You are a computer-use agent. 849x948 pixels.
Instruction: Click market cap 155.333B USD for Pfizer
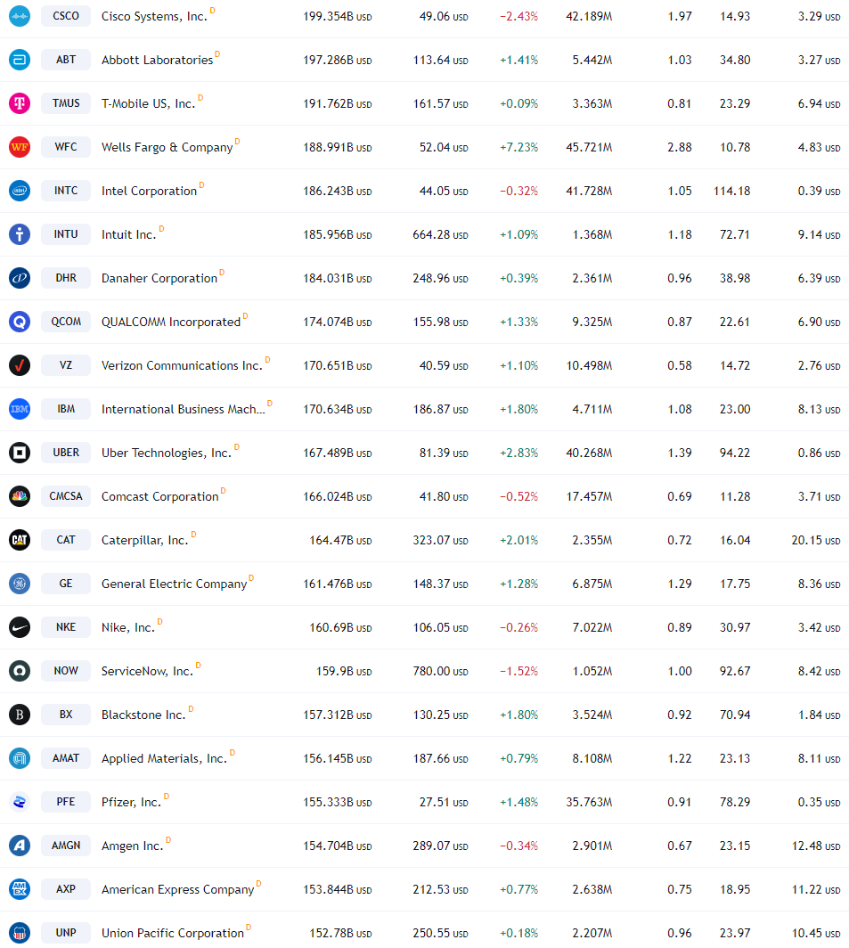(338, 802)
